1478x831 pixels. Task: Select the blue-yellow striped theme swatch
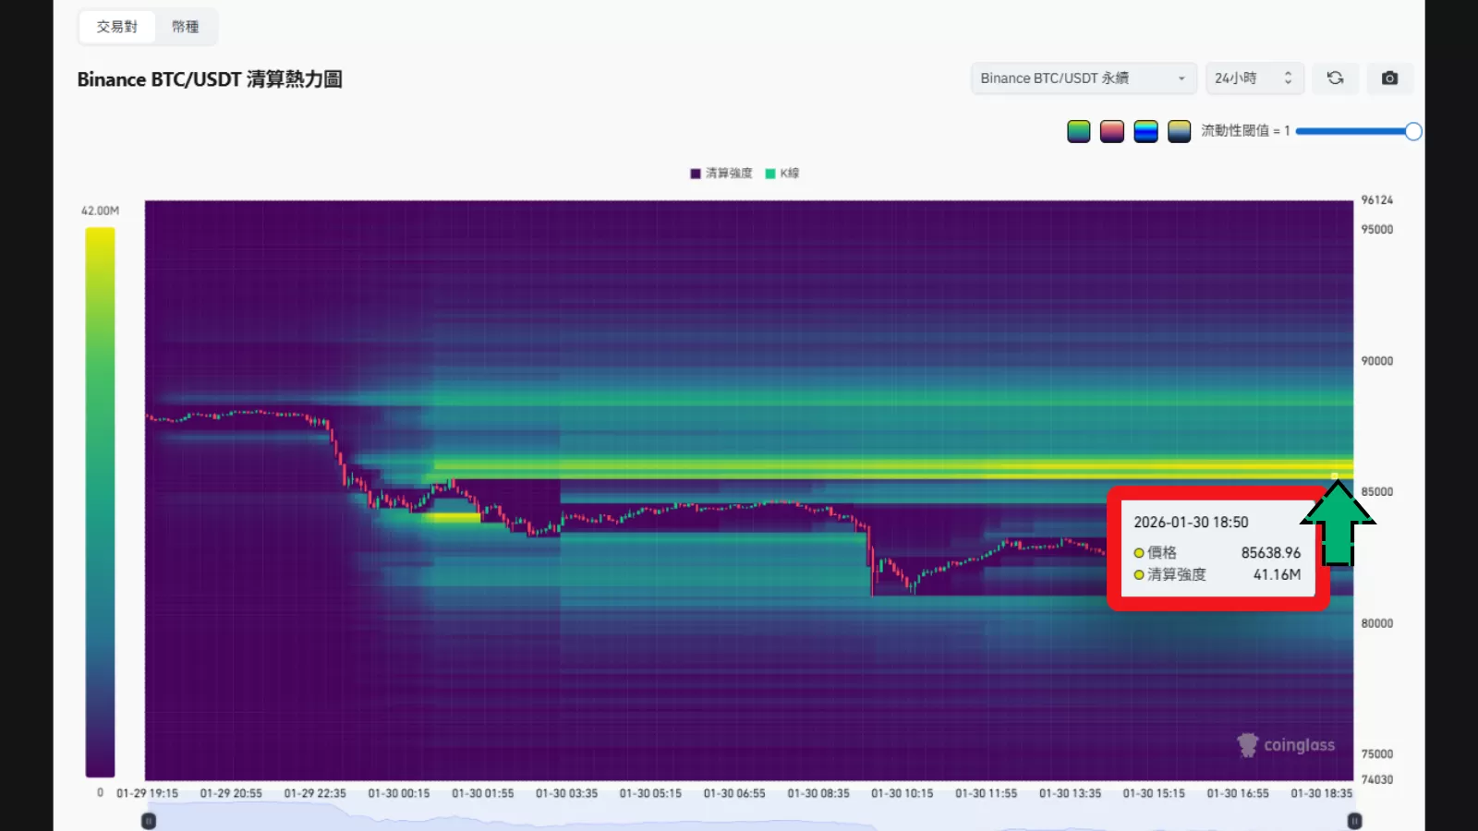[x=1145, y=131]
